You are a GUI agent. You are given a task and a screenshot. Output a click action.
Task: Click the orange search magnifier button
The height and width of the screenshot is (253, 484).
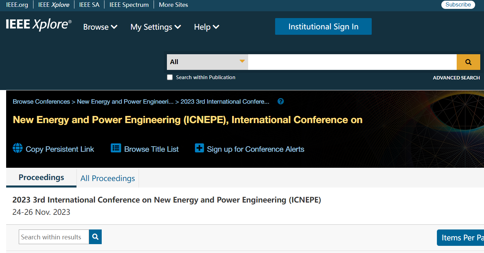(468, 62)
